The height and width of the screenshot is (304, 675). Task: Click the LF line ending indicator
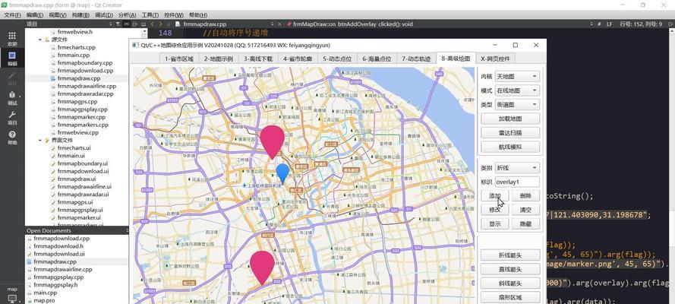[x=610, y=24]
